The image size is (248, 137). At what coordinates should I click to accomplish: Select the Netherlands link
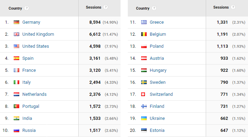click(x=34, y=94)
